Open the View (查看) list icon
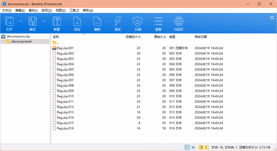 (158, 21)
